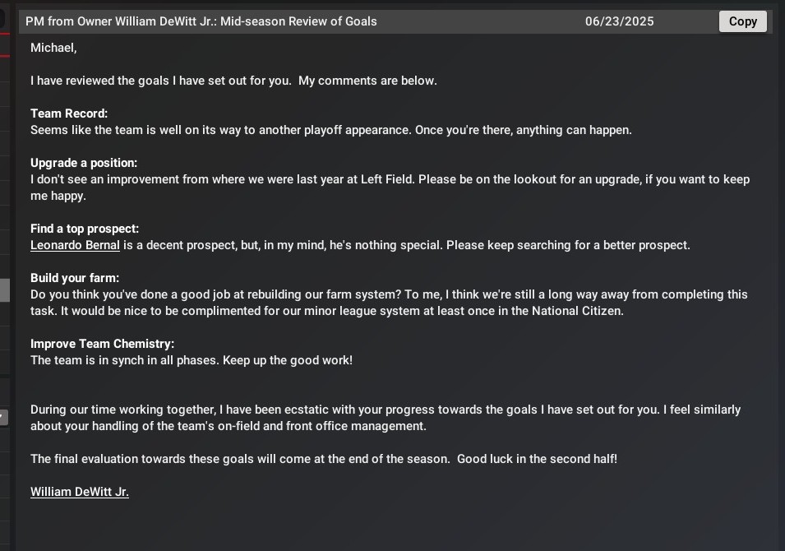
Task: Click the Michael greeting line
Action: coord(53,48)
